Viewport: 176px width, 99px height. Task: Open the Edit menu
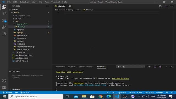point(15,2)
